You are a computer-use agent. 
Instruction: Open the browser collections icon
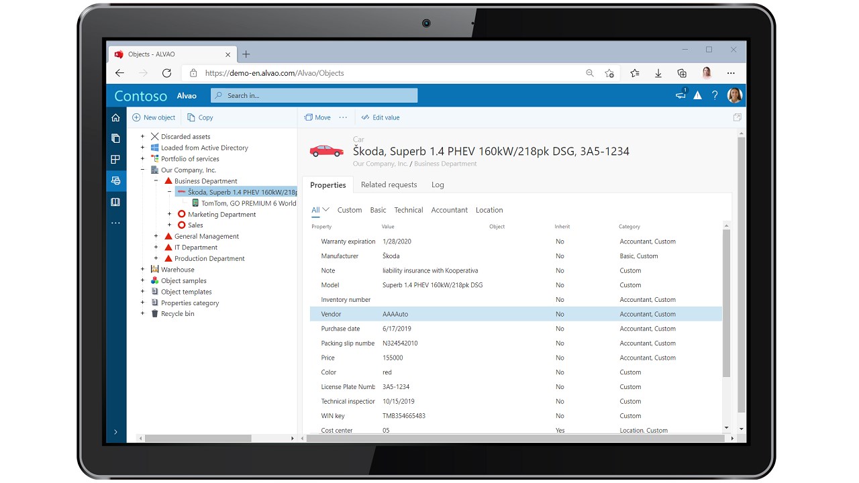(682, 73)
